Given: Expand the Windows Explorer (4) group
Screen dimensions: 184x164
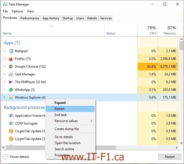Looking at the screenshot, I should 4,97.
